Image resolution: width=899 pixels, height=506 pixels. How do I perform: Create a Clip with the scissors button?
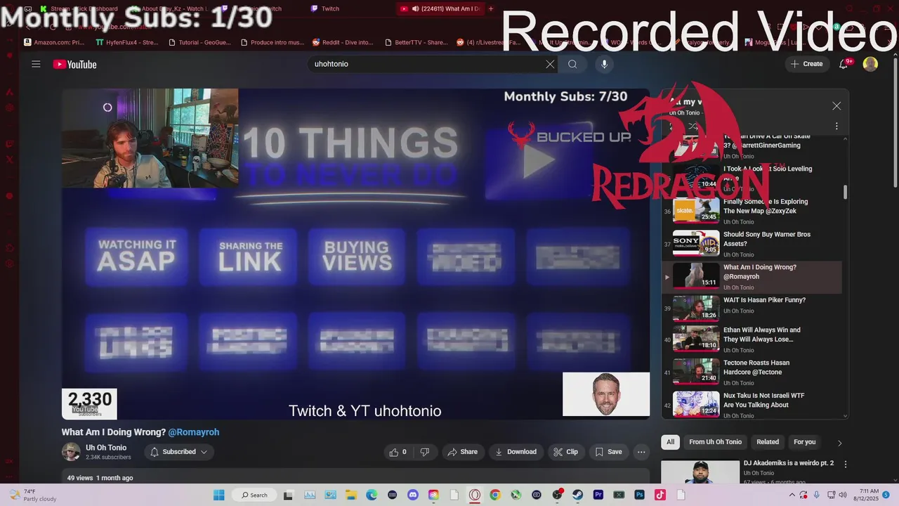565,452
